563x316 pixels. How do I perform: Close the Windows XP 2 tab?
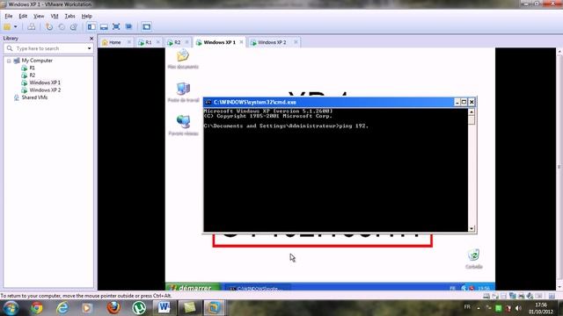coord(296,42)
